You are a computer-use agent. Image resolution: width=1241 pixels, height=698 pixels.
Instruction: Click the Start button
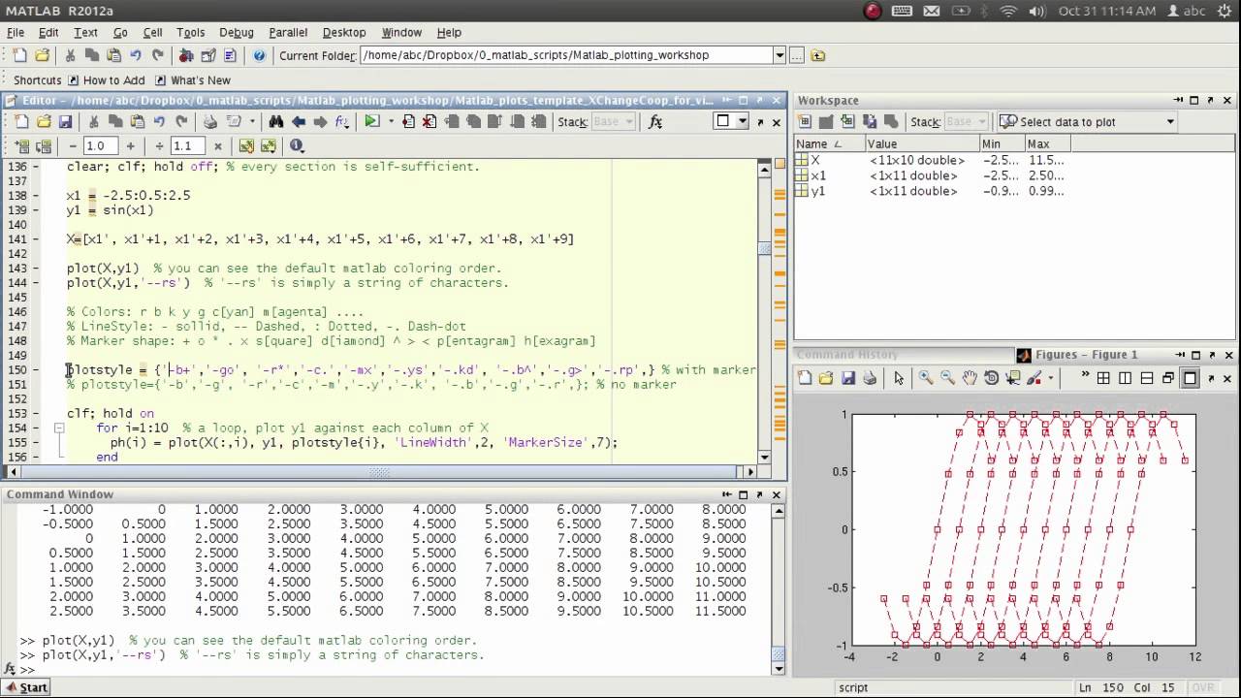26,687
